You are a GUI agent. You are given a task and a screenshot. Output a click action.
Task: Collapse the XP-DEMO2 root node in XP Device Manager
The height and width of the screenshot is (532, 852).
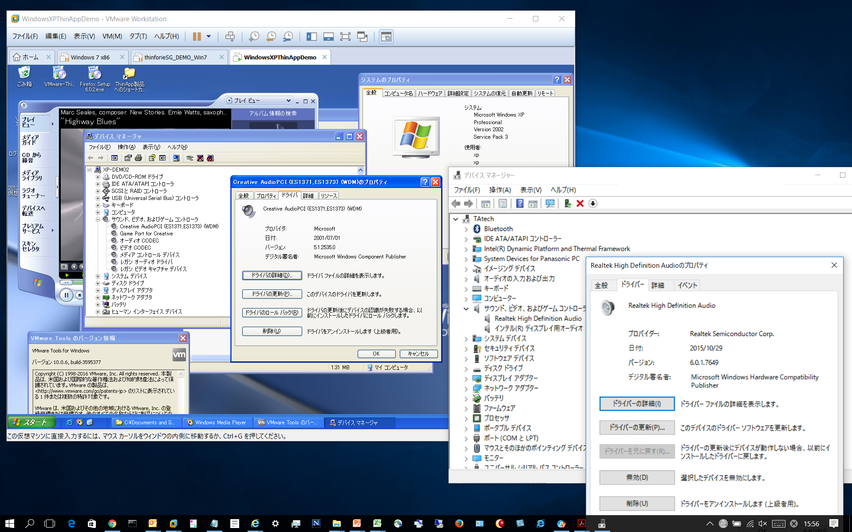(x=89, y=170)
